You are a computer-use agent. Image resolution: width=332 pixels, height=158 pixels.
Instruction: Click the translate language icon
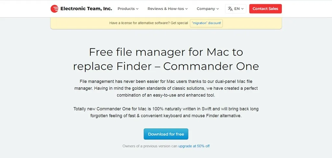coord(230,9)
